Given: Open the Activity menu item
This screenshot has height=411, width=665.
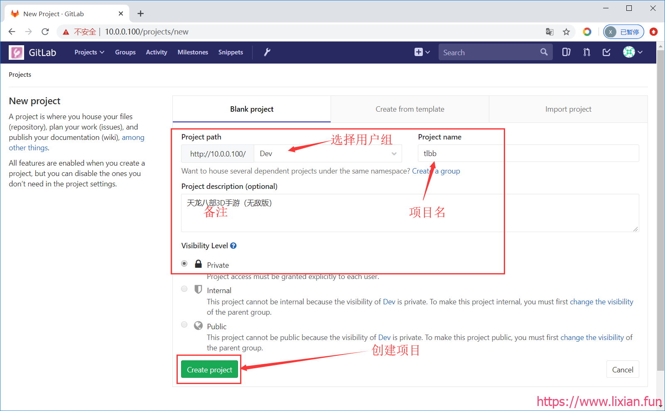Looking at the screenshot, I should click(x=157, y=52).
